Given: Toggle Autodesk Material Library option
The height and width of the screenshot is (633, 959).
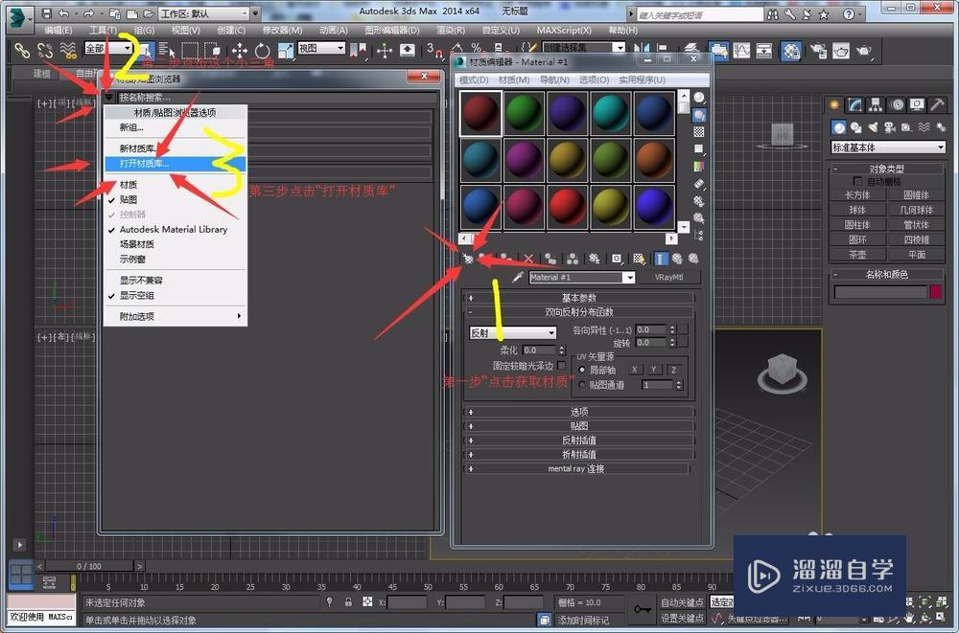Looking at the screenshot, I should point(175,229).
